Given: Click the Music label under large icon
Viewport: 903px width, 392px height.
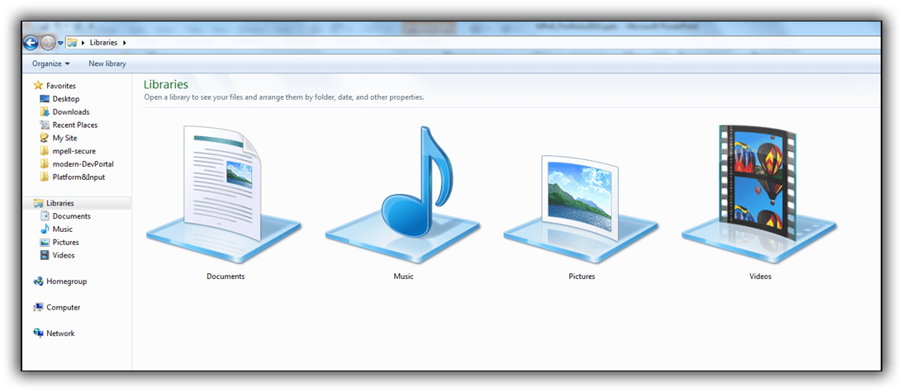Looking at the screenshot, I should pyautogui.click(x=404, y=276).
